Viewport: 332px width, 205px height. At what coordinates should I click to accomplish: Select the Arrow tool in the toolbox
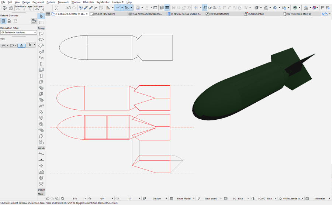click(x=41, y=16)
